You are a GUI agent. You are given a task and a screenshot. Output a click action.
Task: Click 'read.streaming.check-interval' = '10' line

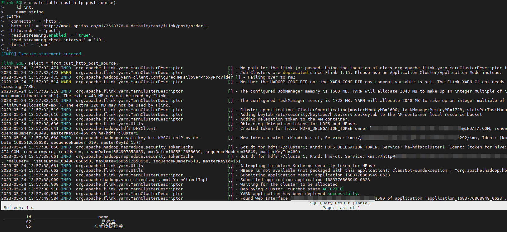[57, 40]
